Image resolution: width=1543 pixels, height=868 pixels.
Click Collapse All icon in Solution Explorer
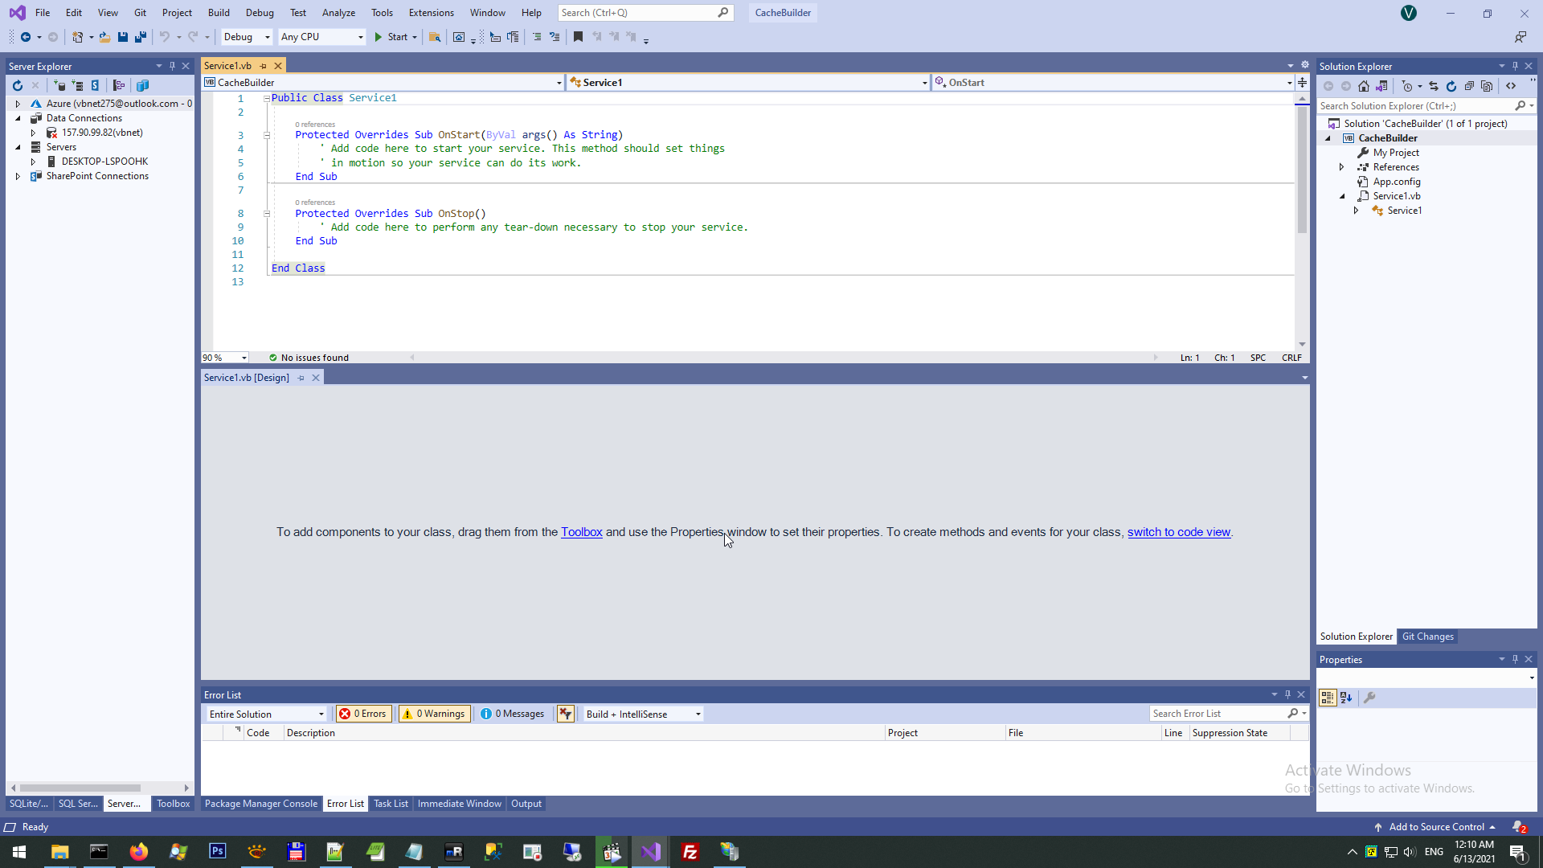point(1469,86)
